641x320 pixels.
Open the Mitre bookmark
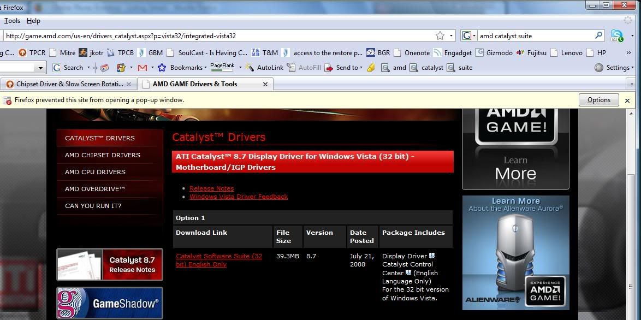pyautogui.click(x=63, y=53)
